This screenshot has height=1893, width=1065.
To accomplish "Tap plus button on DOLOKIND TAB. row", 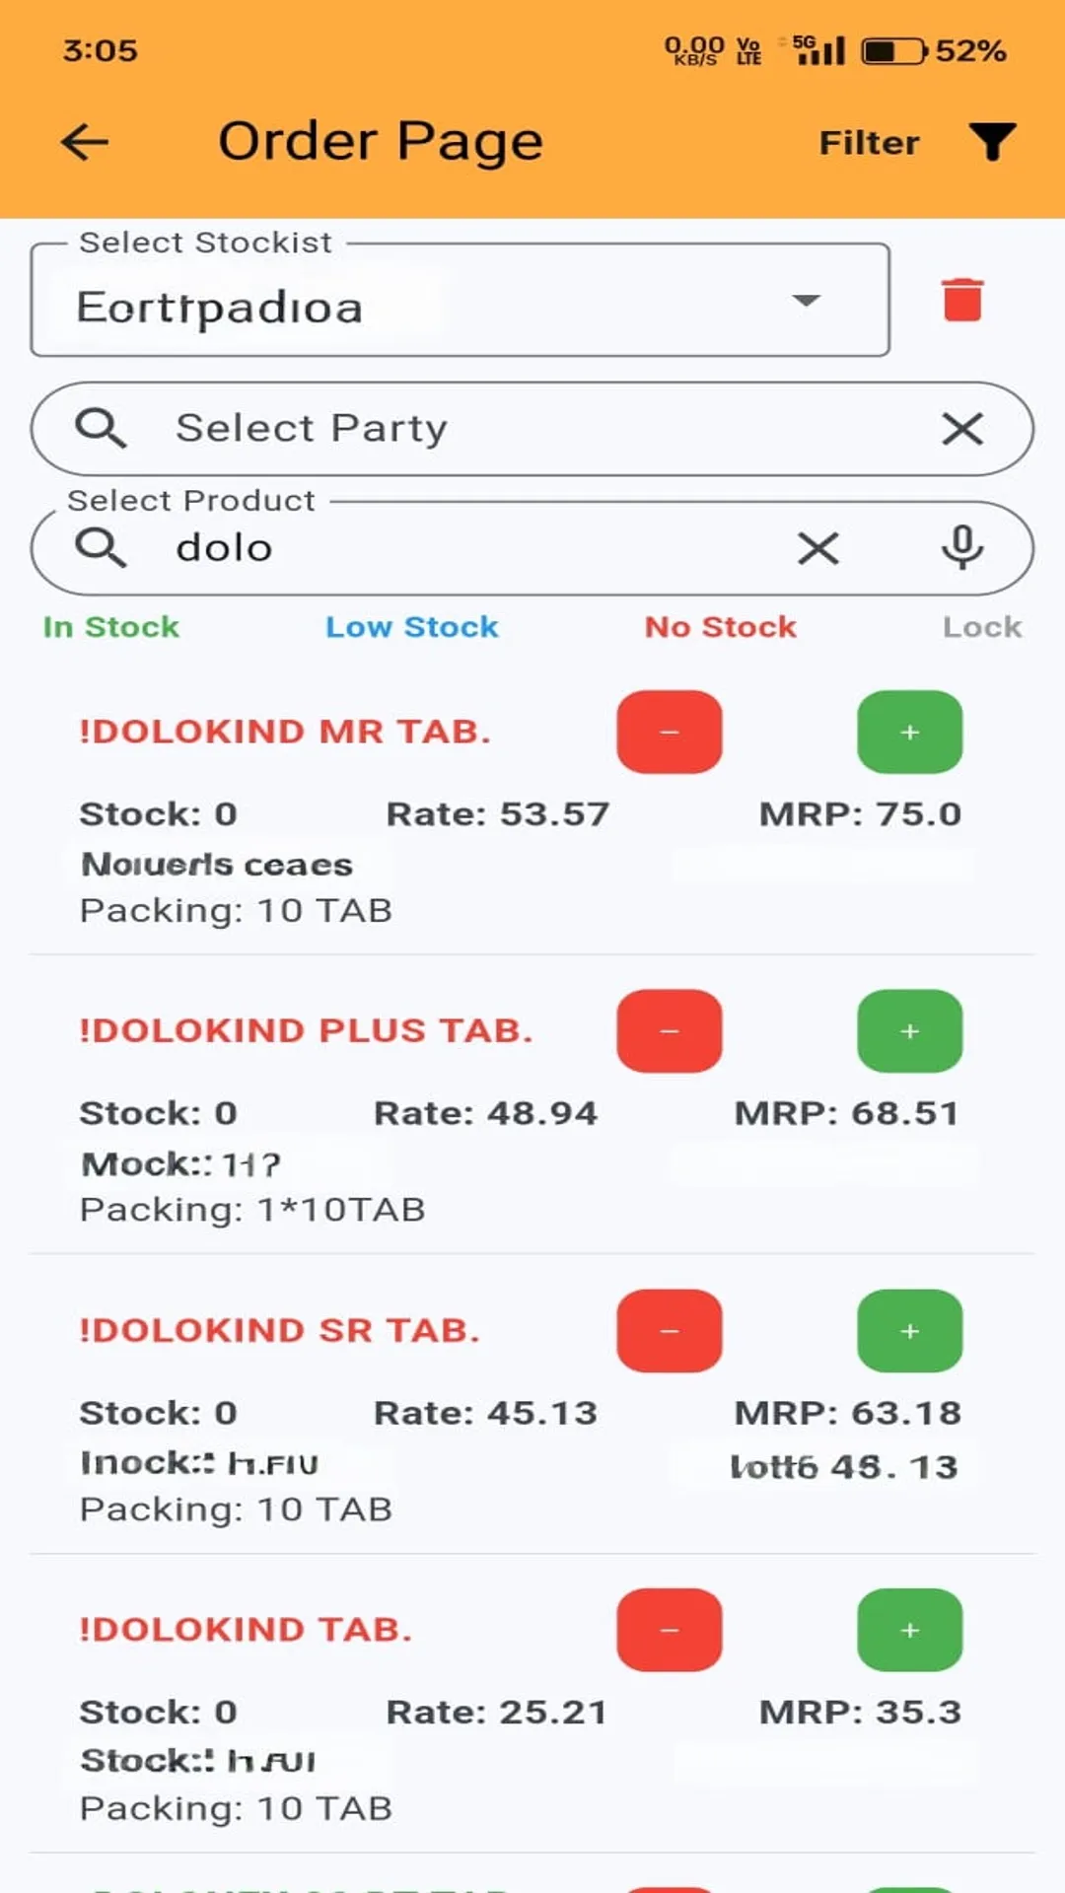I will 910,1630.
